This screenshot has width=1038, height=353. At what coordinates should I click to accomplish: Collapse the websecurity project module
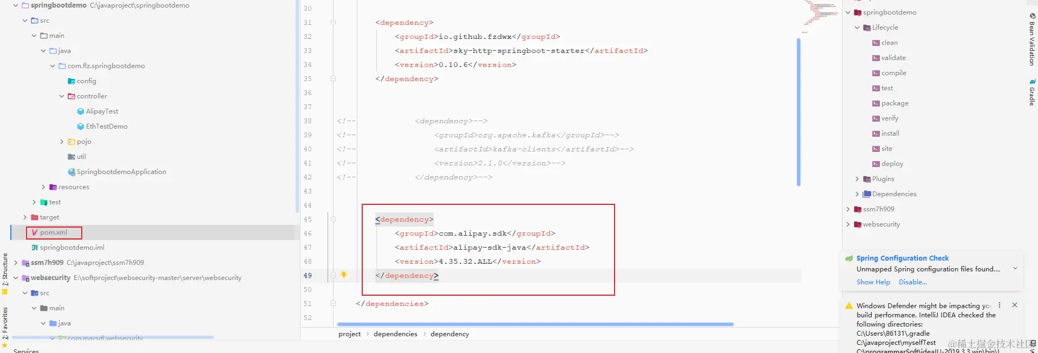coord(16,278)
